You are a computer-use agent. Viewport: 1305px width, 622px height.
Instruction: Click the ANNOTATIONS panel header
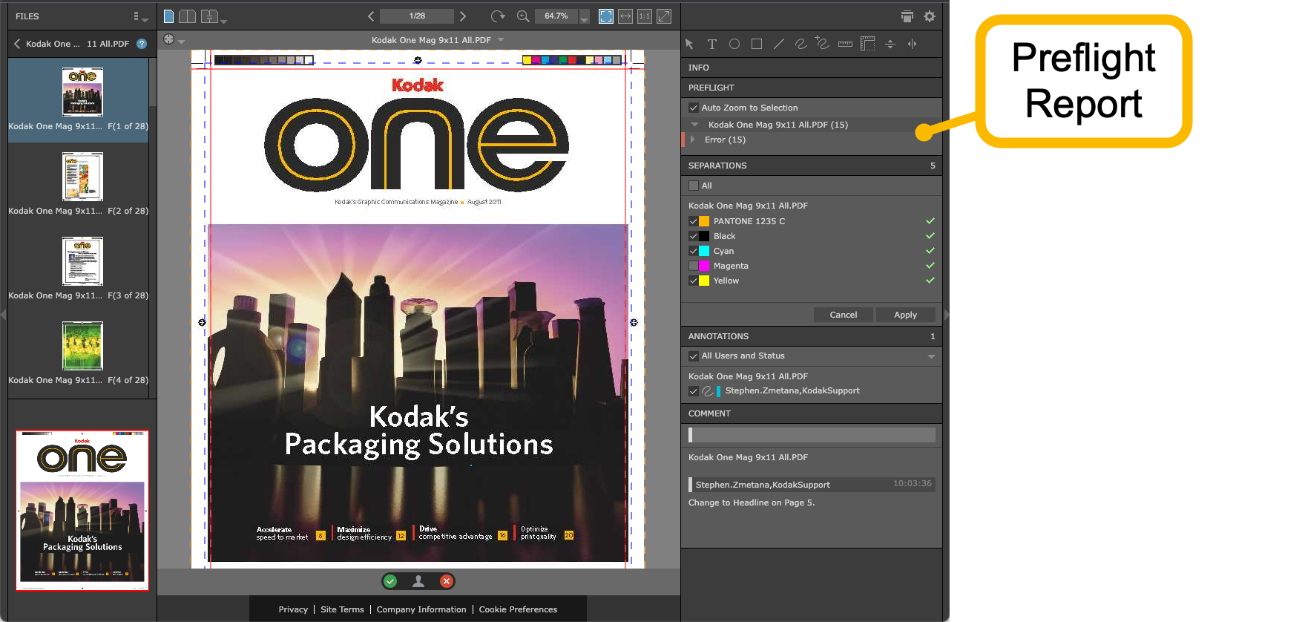pyautogui.click(x=812, y=336)
